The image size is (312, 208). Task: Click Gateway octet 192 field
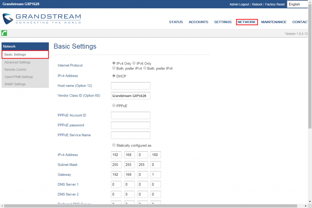[x=116, y=175]
